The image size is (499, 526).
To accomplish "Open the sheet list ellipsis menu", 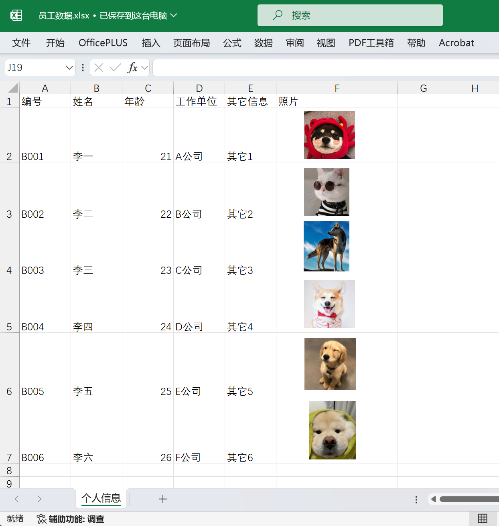I will coord(416,499).
